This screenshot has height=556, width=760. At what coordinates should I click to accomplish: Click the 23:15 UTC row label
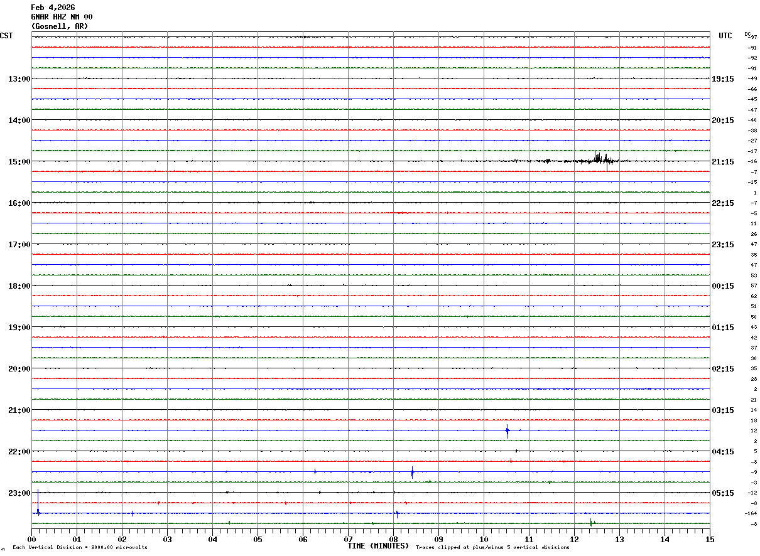pos(723,245)
